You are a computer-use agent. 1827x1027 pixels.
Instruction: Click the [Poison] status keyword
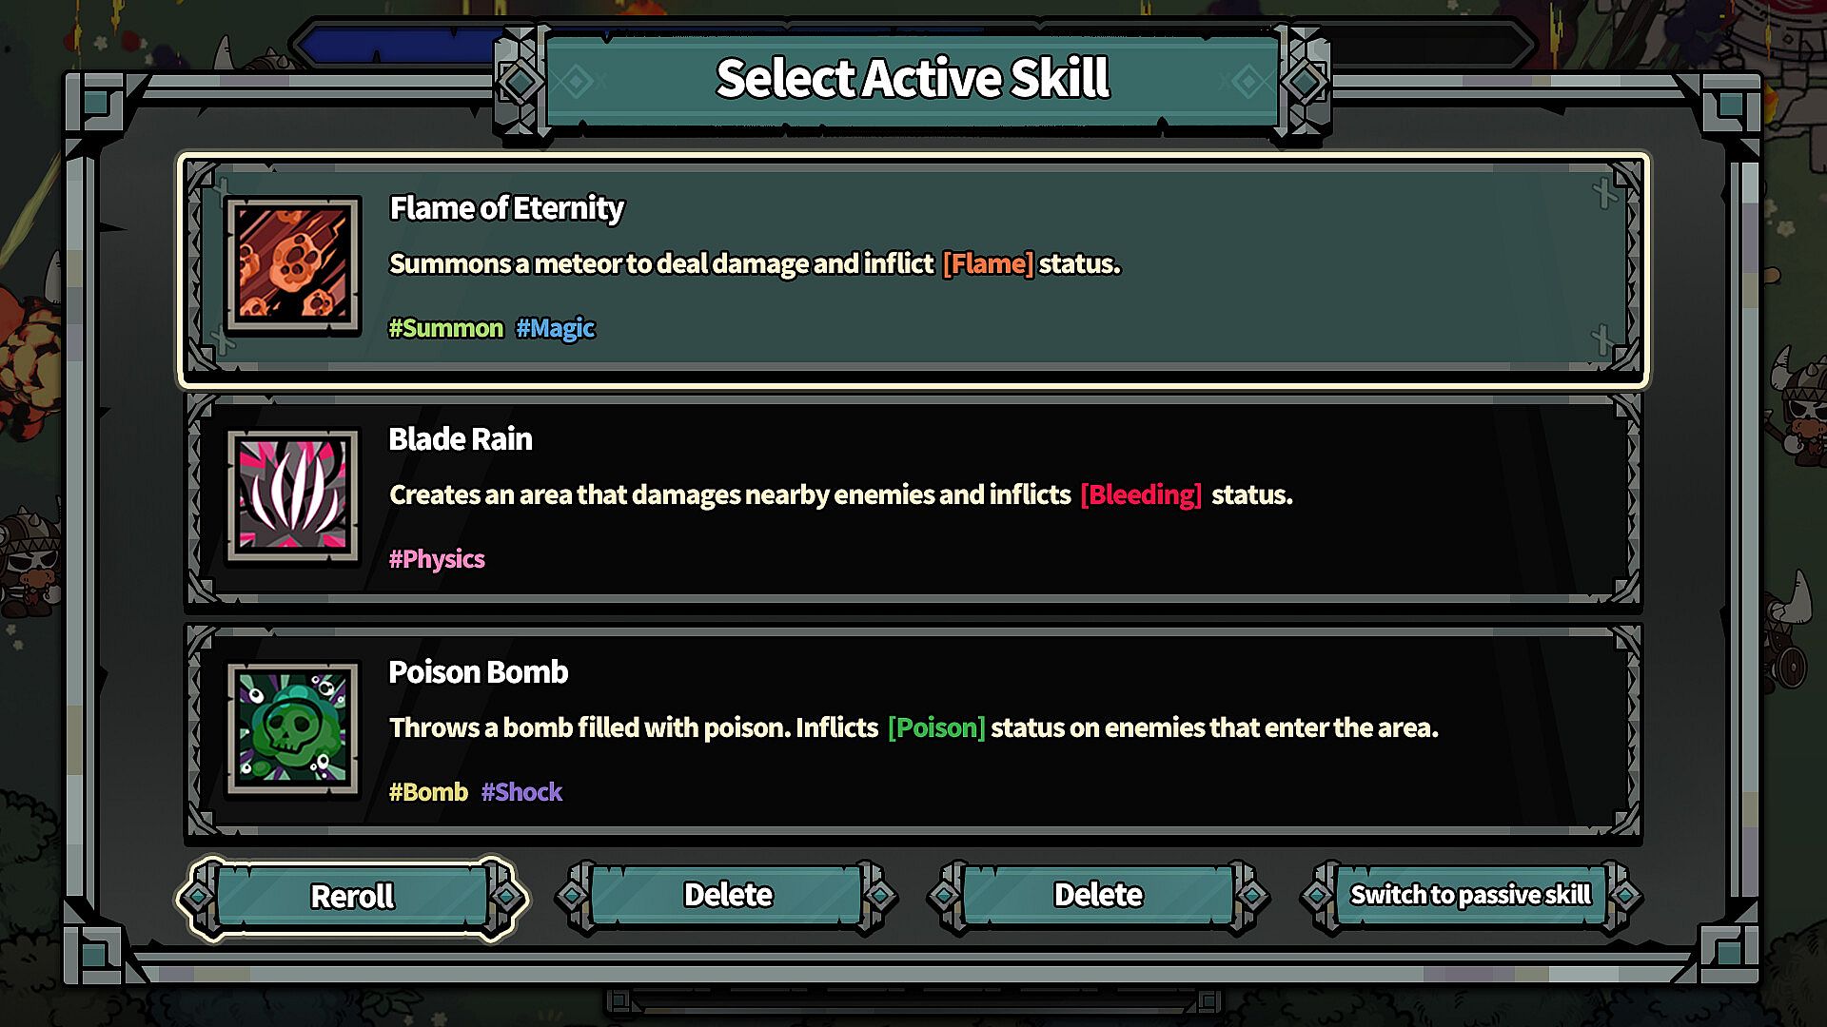click(935, 727)
